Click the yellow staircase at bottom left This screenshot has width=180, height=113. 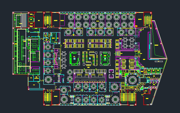point(48,97)
